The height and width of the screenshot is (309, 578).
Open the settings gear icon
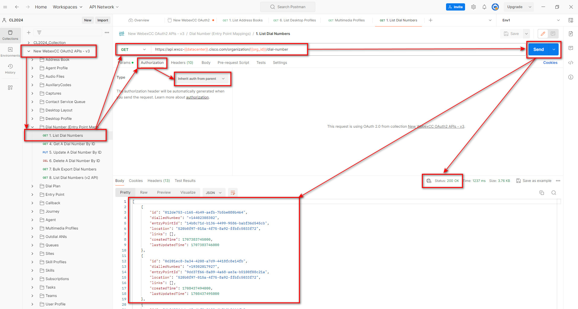point(474,7)
